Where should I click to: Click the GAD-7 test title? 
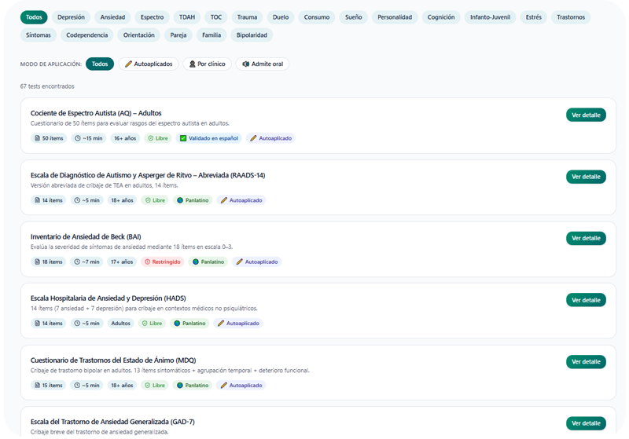[112, 422]
